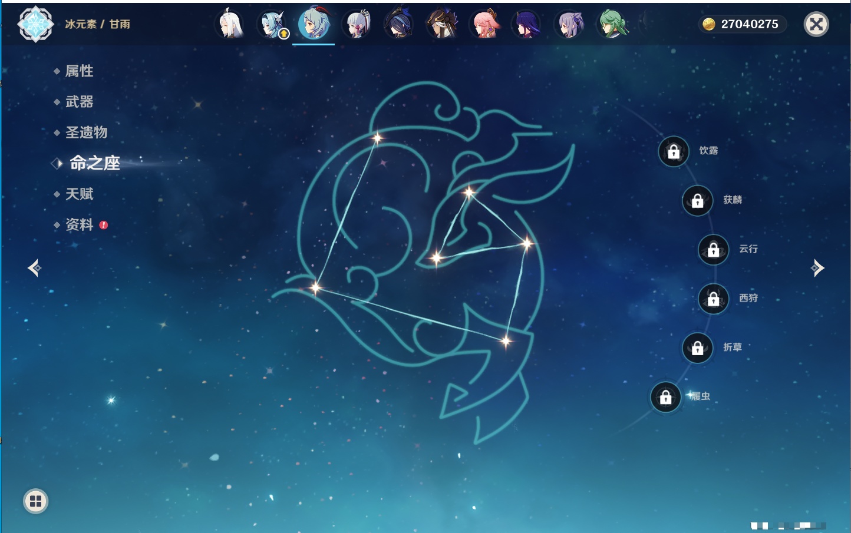Select the highlighted Ganyu portrait

pyautogui.click(x=314, y=24)
